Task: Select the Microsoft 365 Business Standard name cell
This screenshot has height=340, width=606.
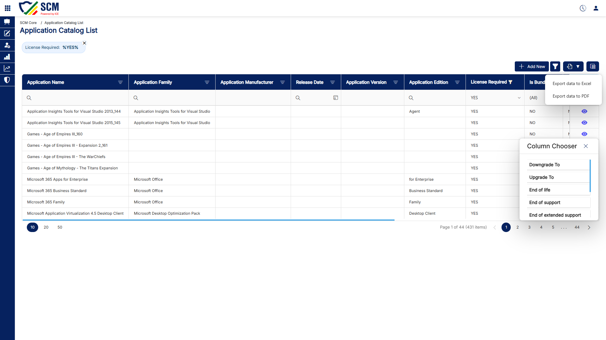Action: tap(75, 191)
